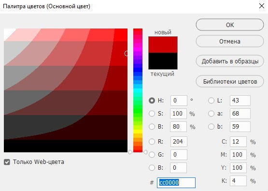This screenshot has width=268, height=191.
Task: Click the circular color picker marker
Action: coord(126,53)
